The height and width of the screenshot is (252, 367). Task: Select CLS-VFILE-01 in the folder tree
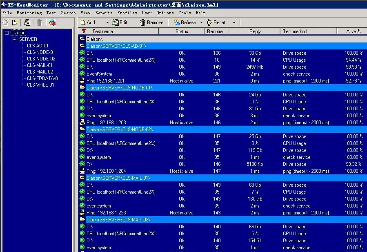(40, 85)
